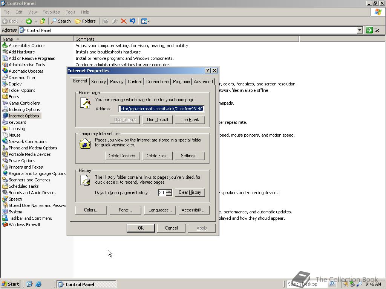The height and width of the screenshot is (289, 386).
Task: Click the Comments column header
Action: (x=186, y=39)
